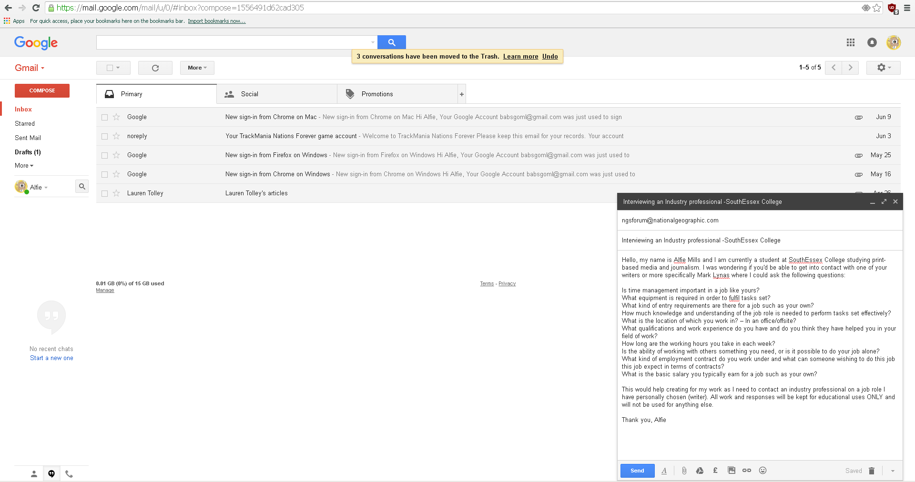Tick checkbox for Chrome on Windows sign-in email
The height and width of the screenshot is (482, 915).
click(x=105, y=174)
